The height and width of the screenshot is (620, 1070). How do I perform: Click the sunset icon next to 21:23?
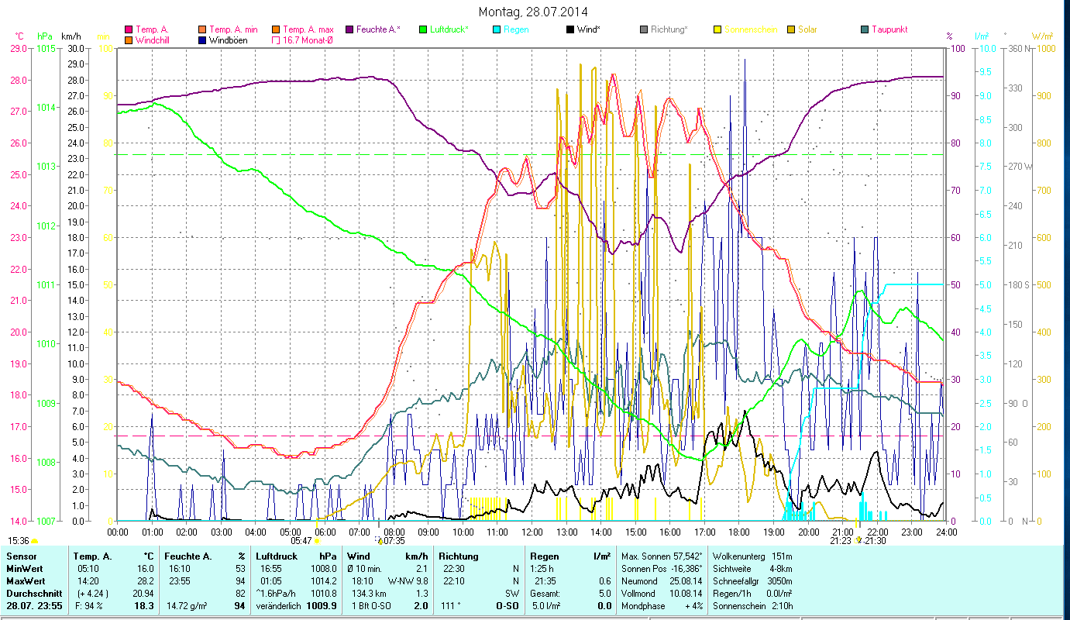858,541
